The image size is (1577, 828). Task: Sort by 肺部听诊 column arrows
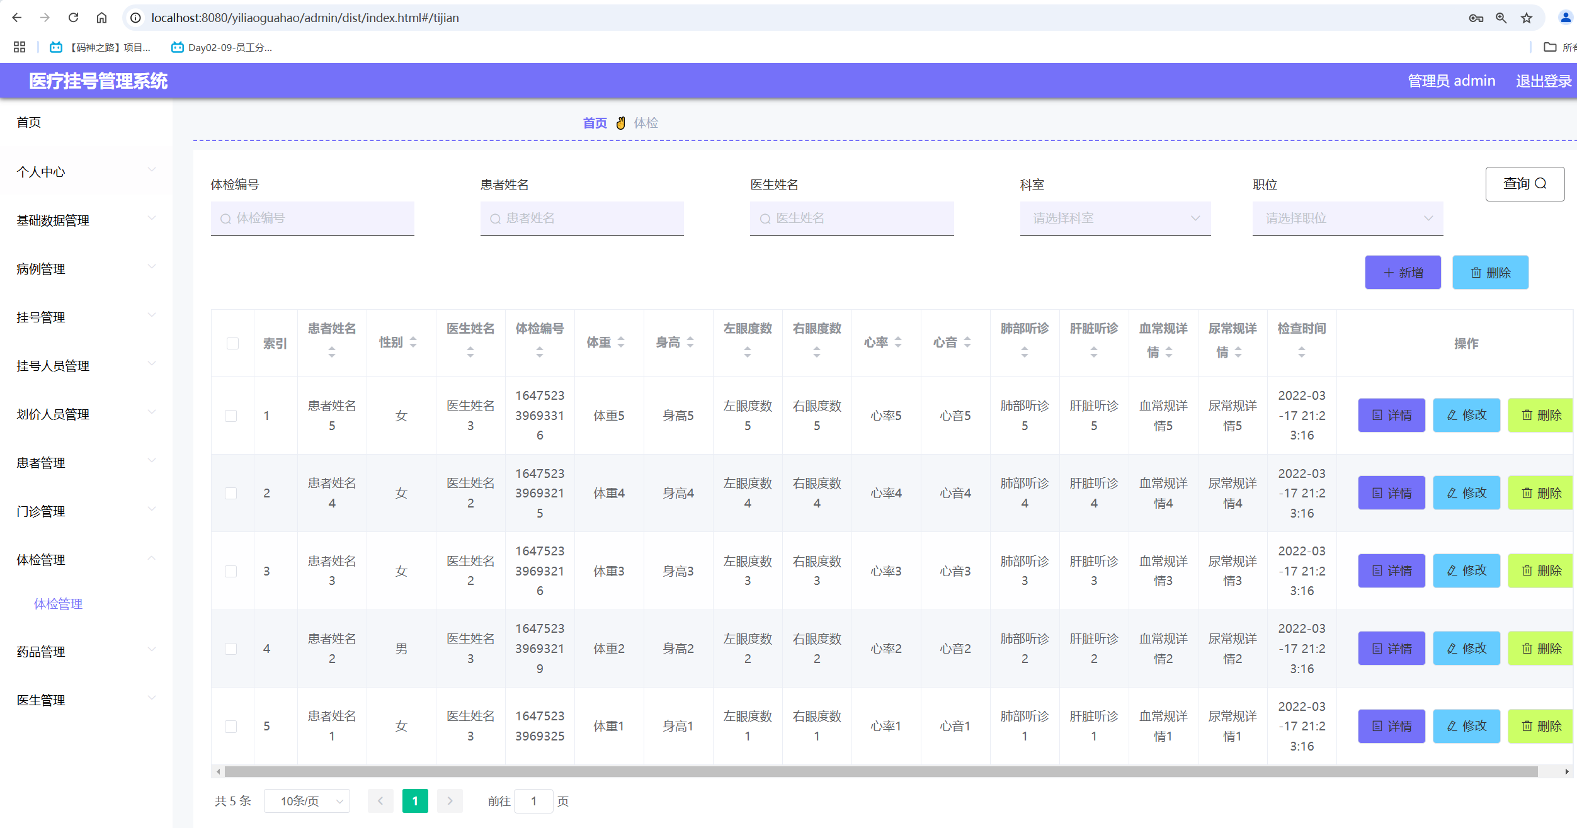[x=1025, y=352]
